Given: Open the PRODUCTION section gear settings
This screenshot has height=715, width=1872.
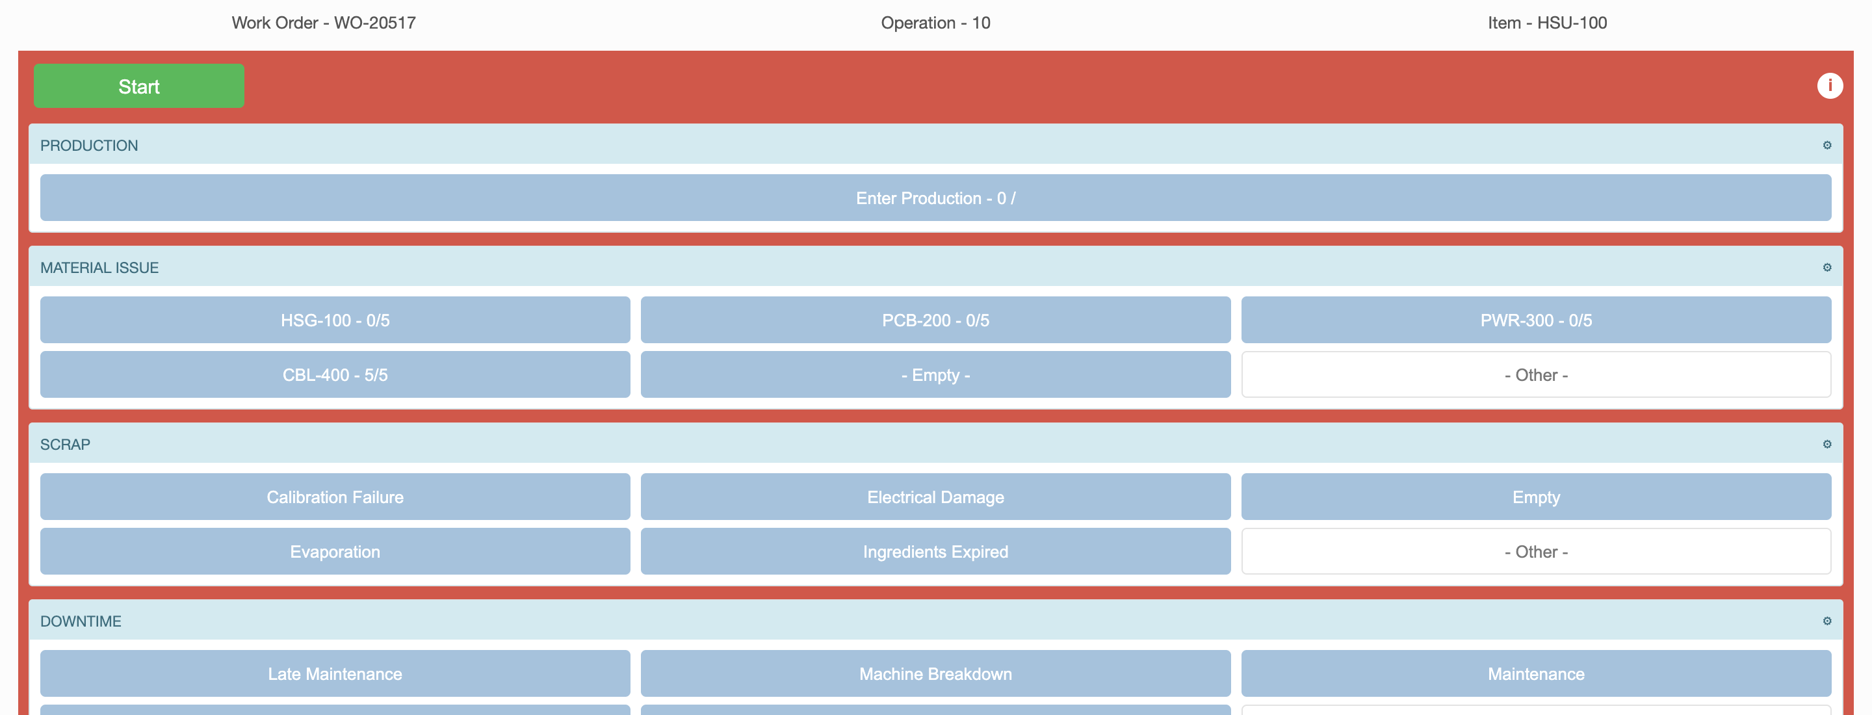Looking at the screenshot, I should [1826, 146].
